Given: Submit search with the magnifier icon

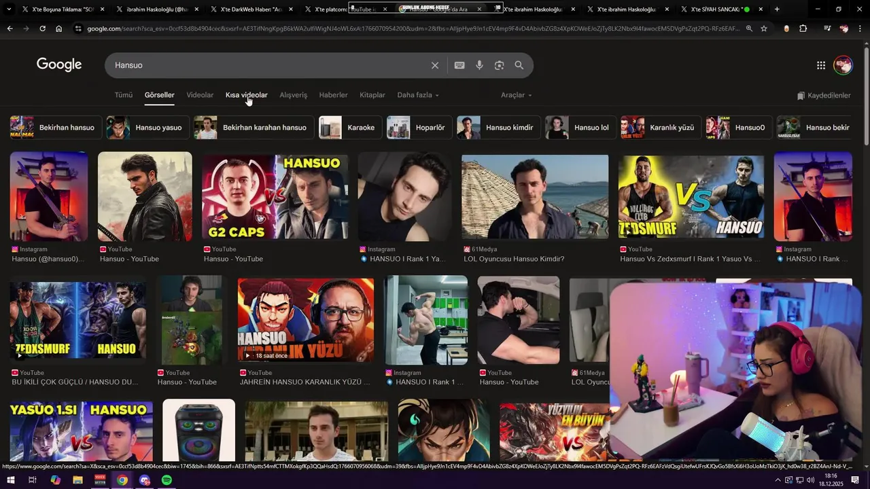Looking at the screenshot, I should pyautogui.click(x=519, y=65).
